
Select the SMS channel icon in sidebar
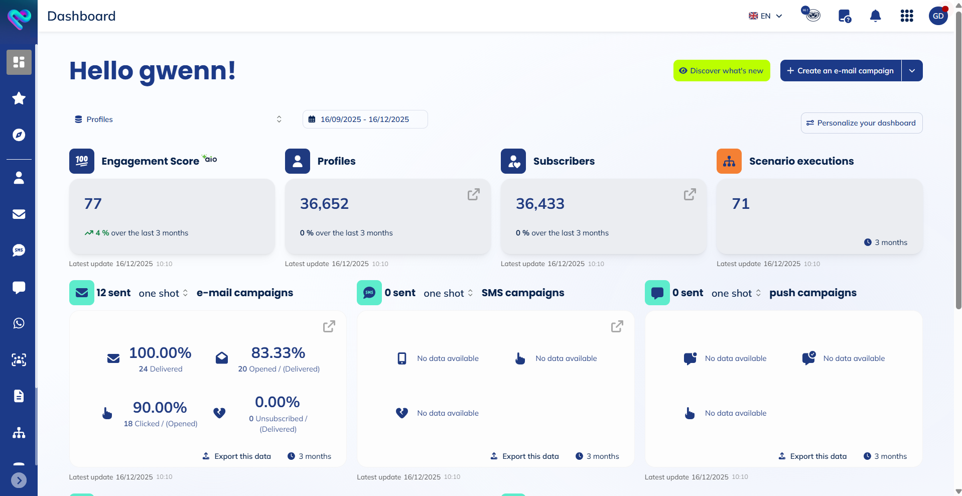point(19,250)
